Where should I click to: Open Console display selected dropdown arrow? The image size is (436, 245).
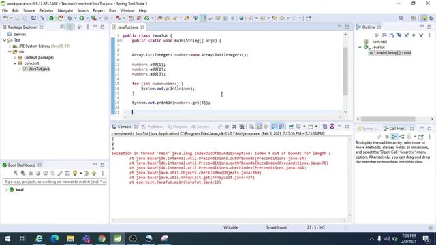[x=305, y=127]
